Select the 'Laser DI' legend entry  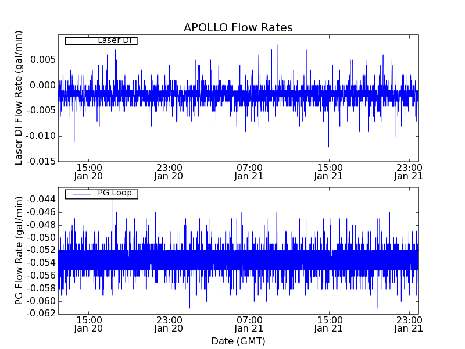pyautogui.click(x=101, y=40)
